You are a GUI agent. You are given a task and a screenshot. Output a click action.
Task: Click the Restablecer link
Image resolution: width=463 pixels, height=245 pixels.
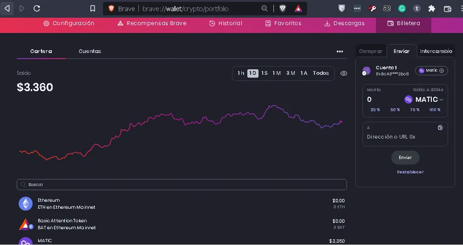pos(410,172)
